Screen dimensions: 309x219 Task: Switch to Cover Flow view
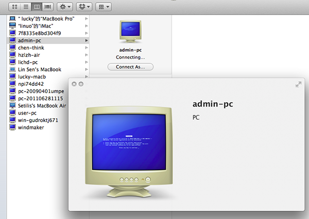coord(47,7)
